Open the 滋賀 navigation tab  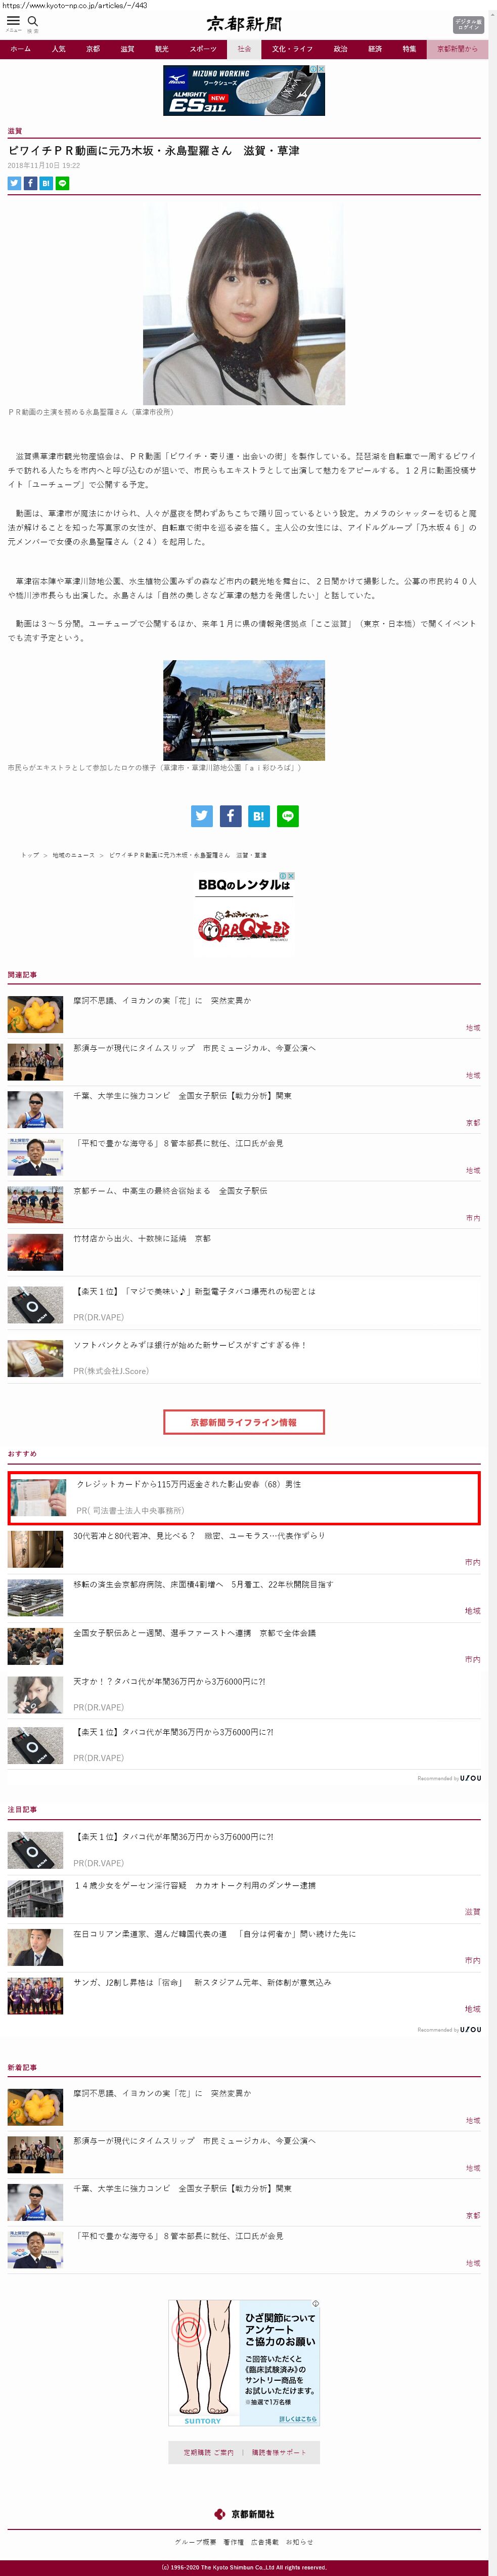127,49
